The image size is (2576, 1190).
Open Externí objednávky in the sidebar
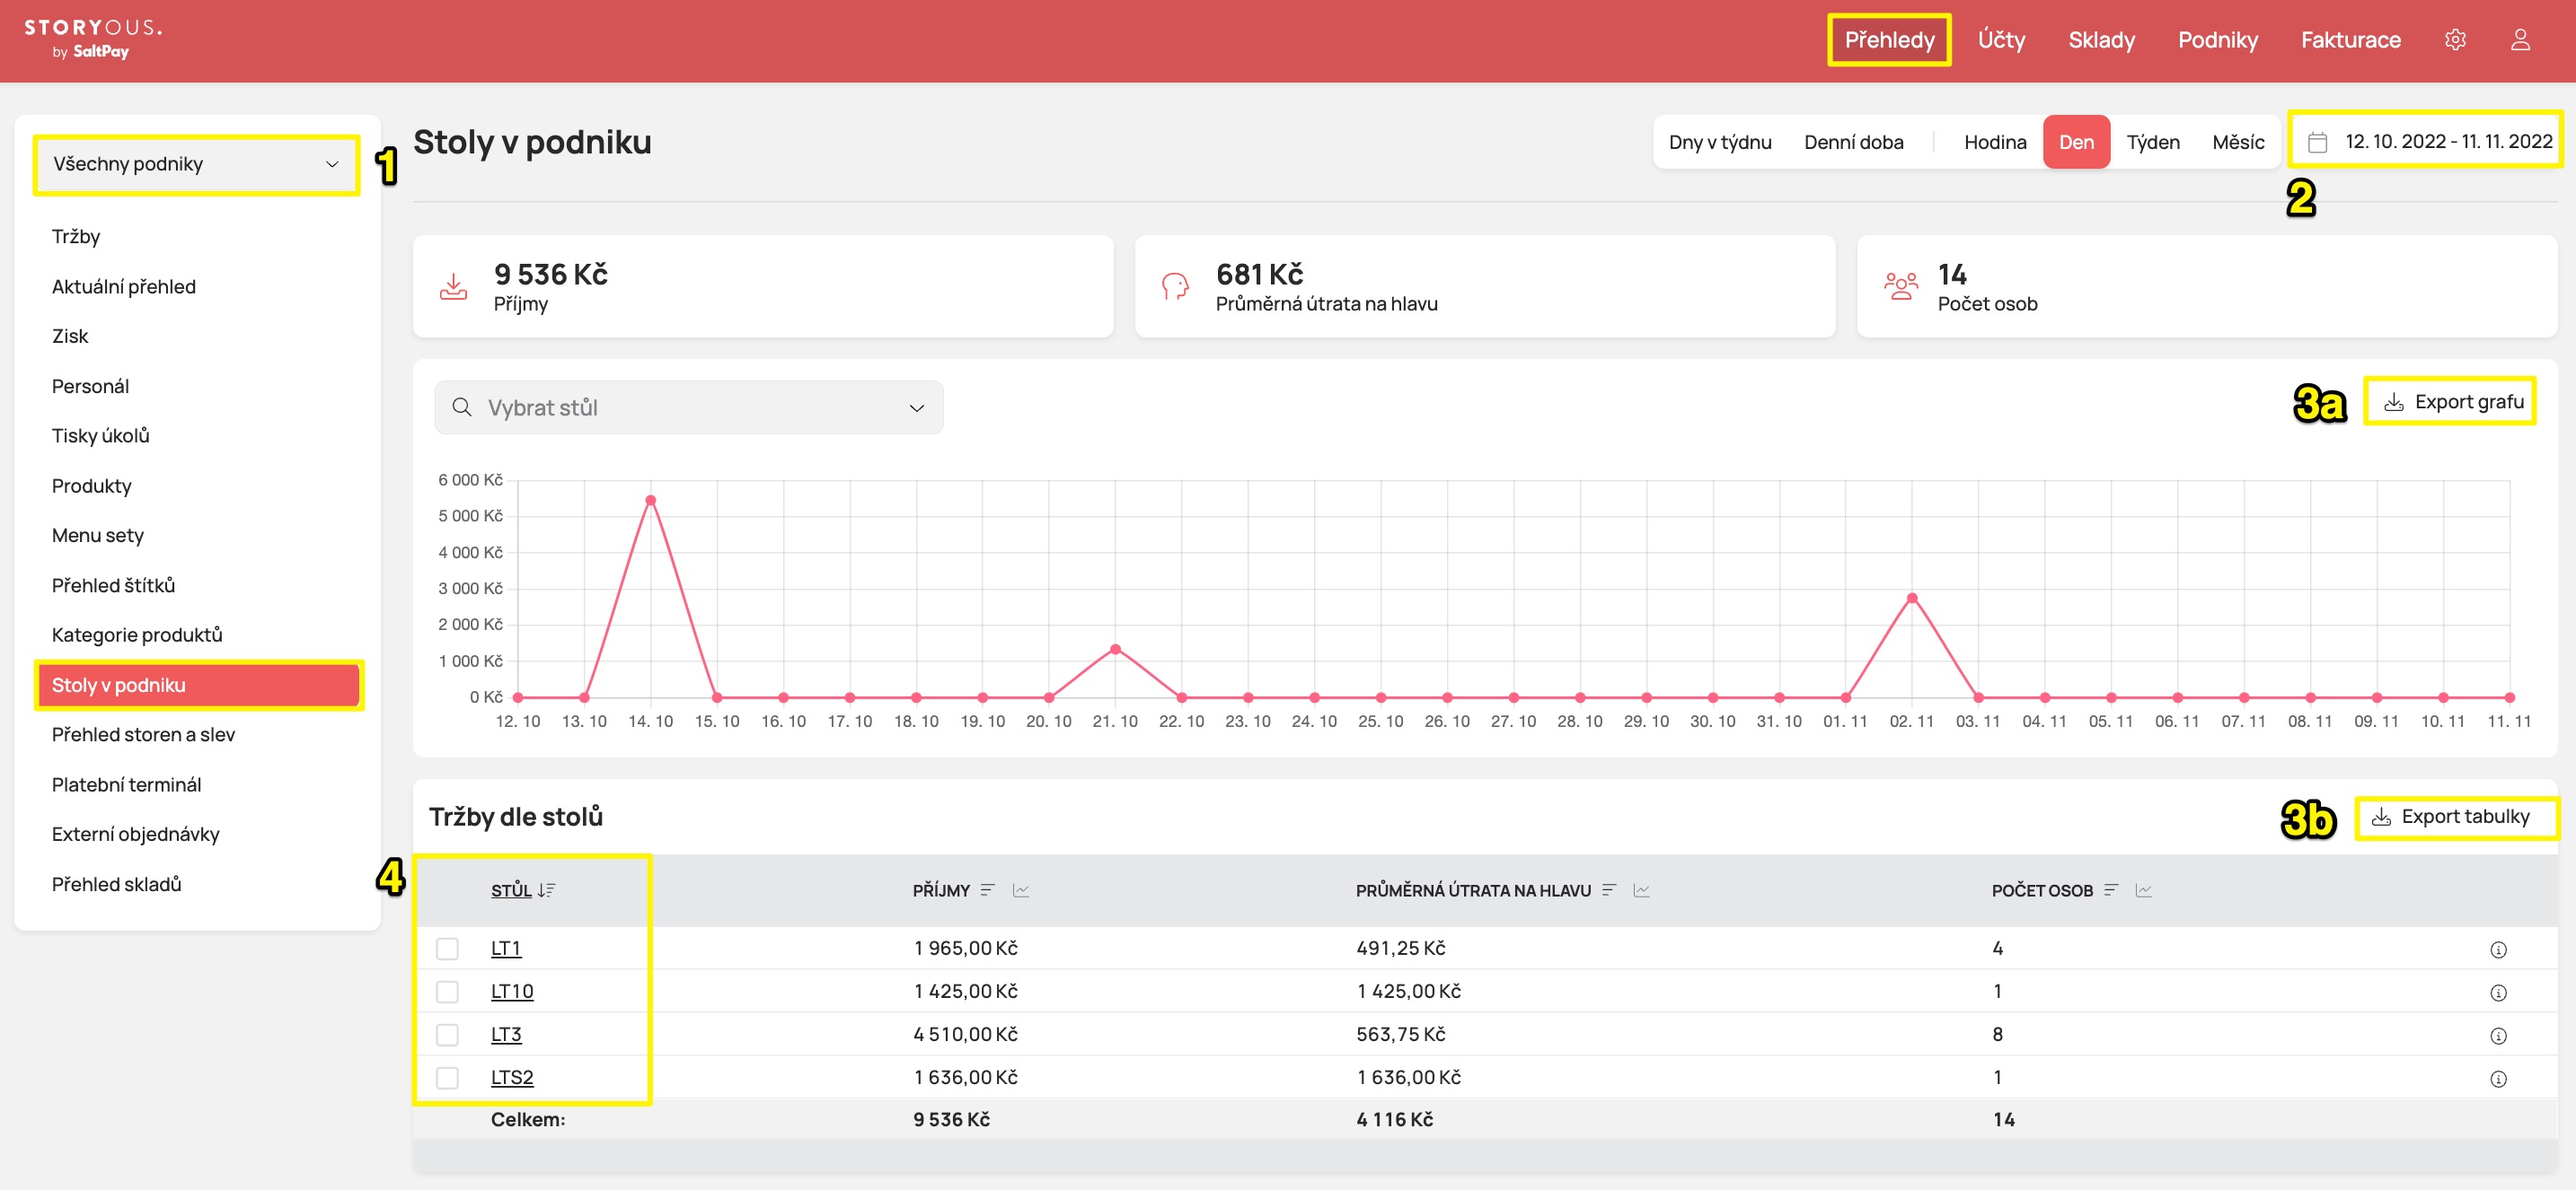[x=135, y=834]
